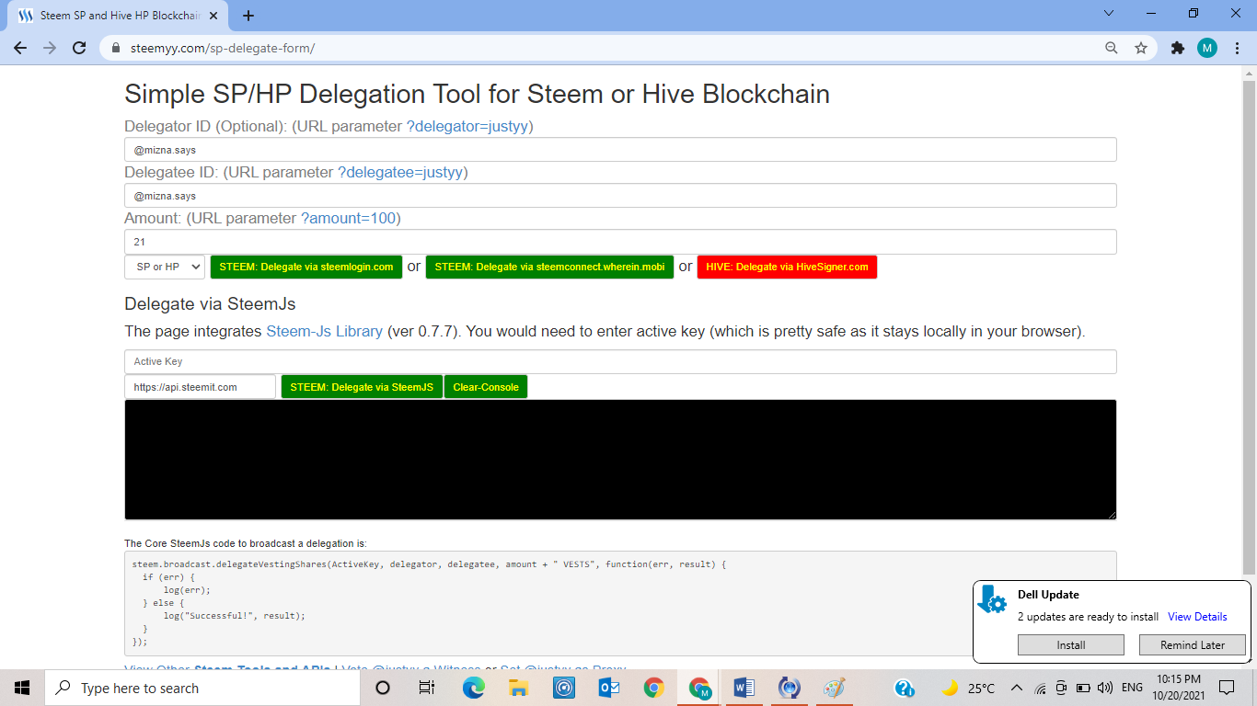The width and height of the screenshot is (1257, 706).
Task: Click the api.steemit.com node field
Action: click(x=200, y=387)
